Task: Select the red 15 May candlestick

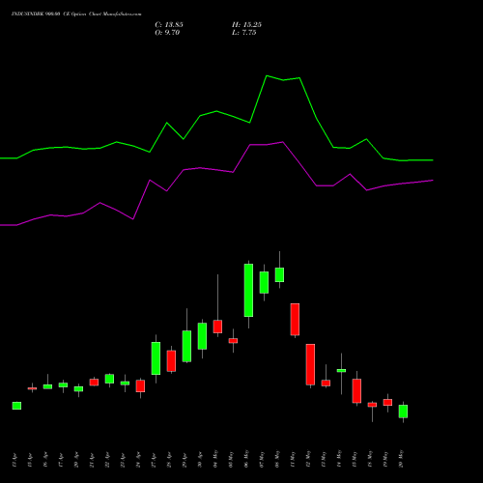Action: point(356,391)
